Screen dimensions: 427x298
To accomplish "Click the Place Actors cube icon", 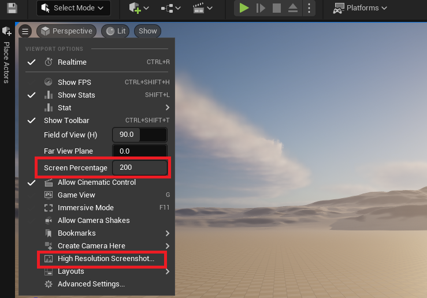I will point(7,31).
